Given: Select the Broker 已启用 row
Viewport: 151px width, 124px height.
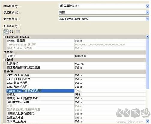Looking at the screenshot, I should [76, 41].
